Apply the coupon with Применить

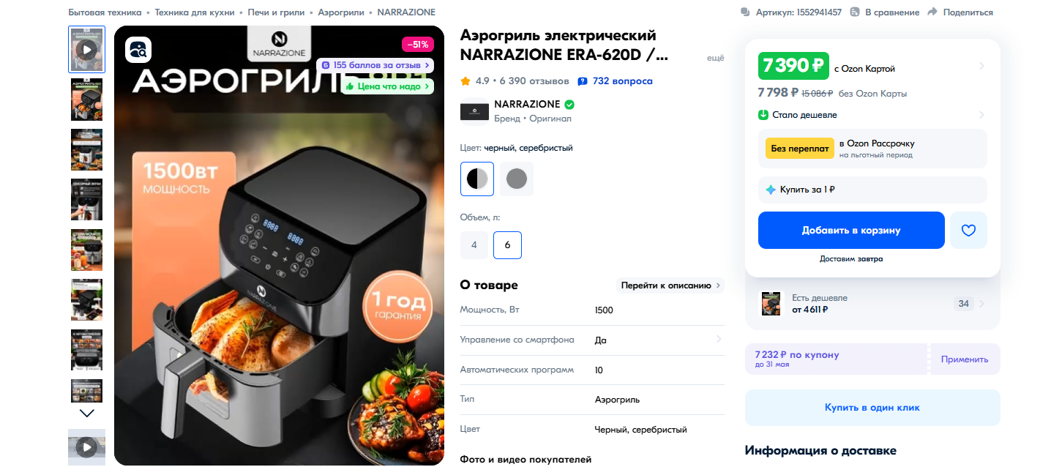pyautogui.click(x=965, y=359)
